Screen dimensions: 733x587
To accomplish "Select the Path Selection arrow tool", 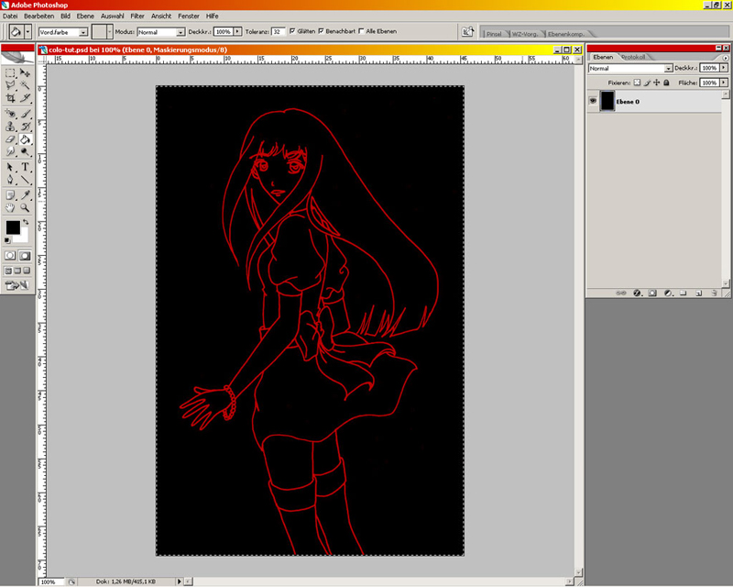I will (10, 167).
